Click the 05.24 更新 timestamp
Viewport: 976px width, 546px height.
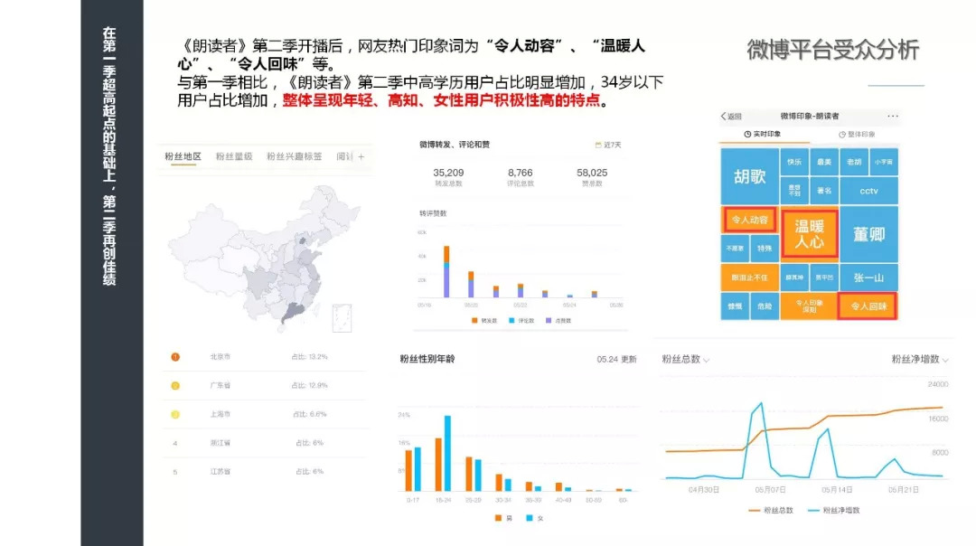(616, 359)
